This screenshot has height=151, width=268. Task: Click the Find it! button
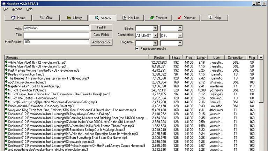[101, 27]
